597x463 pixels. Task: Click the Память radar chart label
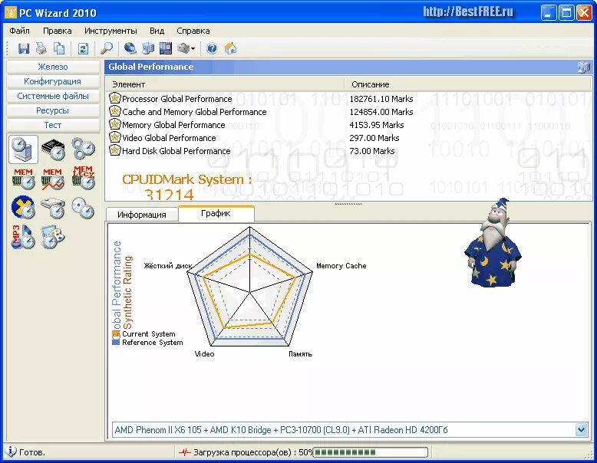(x=300, y=354)
